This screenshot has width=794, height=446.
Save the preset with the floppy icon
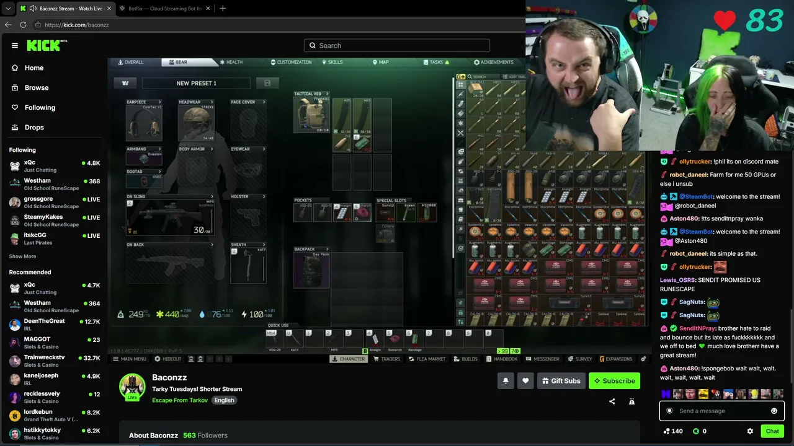[x=267, y=83]
